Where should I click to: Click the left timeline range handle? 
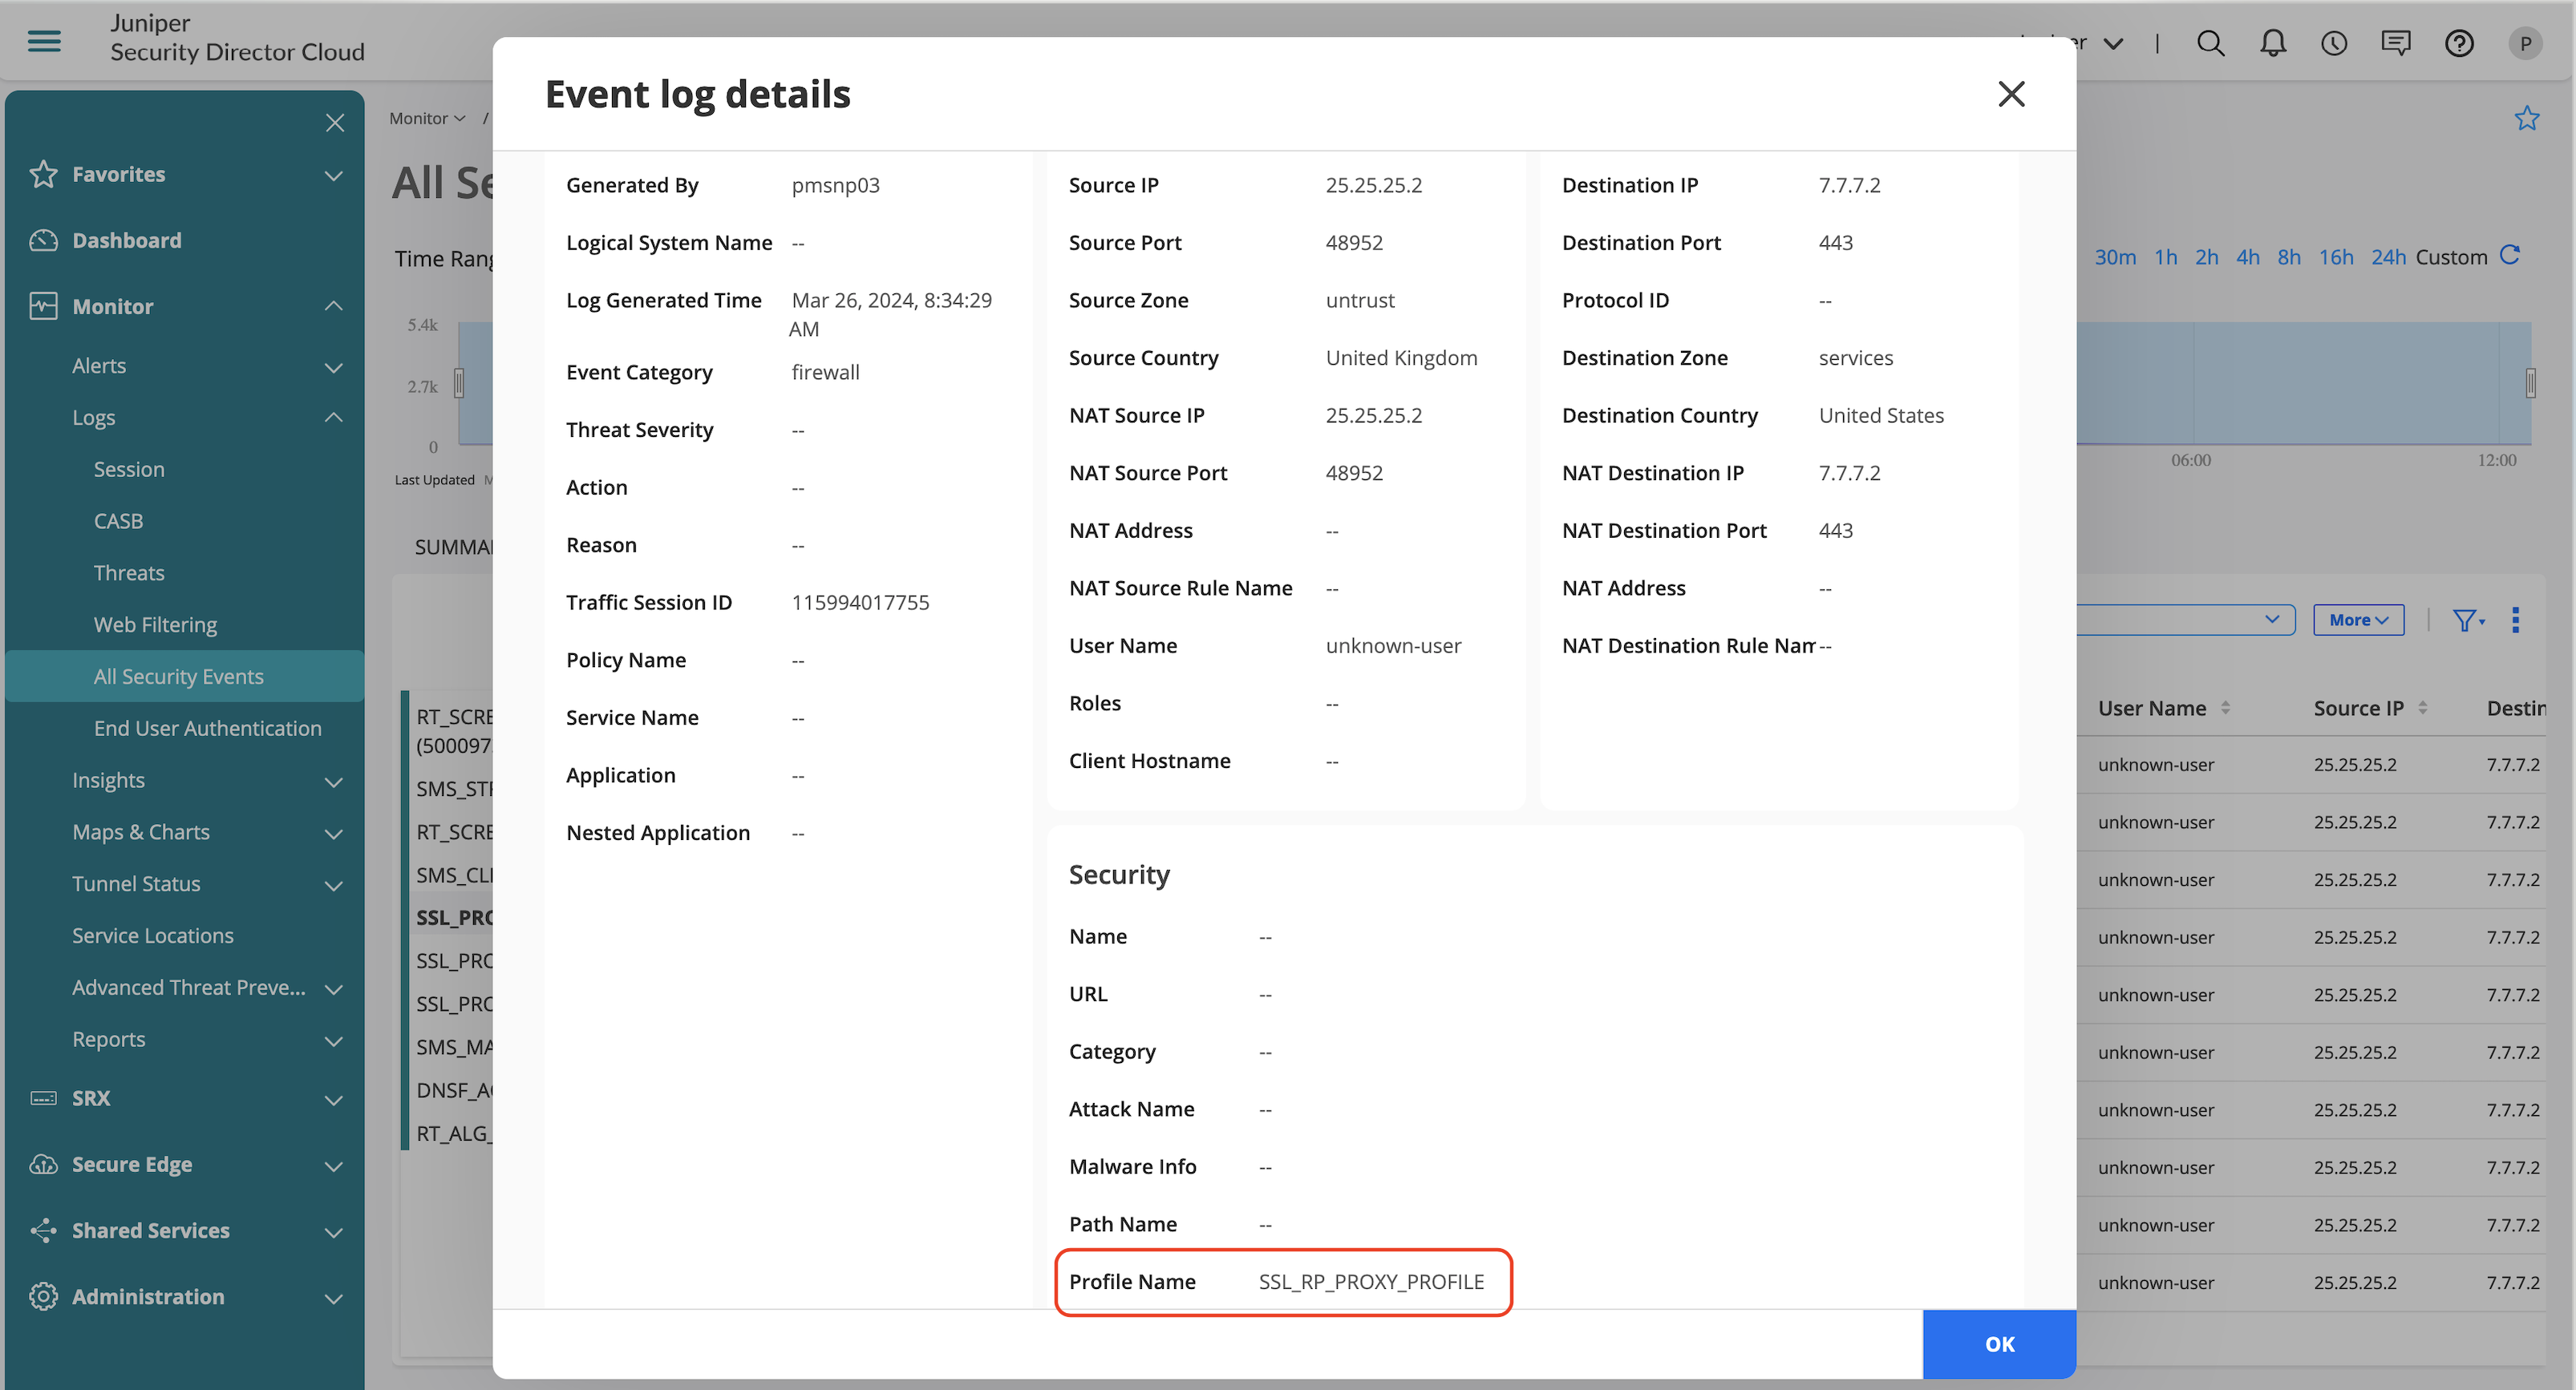pos(459,382)
